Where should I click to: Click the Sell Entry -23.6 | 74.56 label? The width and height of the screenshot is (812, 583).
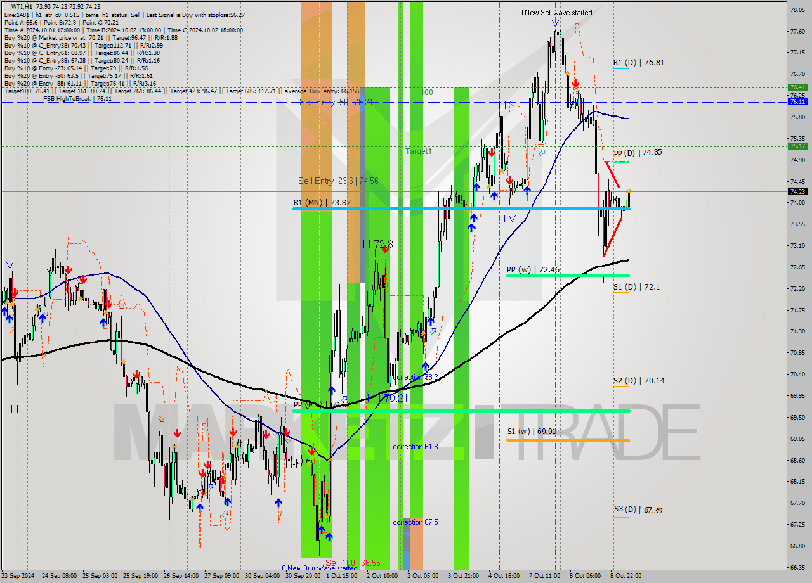click(x=338, y=181)
